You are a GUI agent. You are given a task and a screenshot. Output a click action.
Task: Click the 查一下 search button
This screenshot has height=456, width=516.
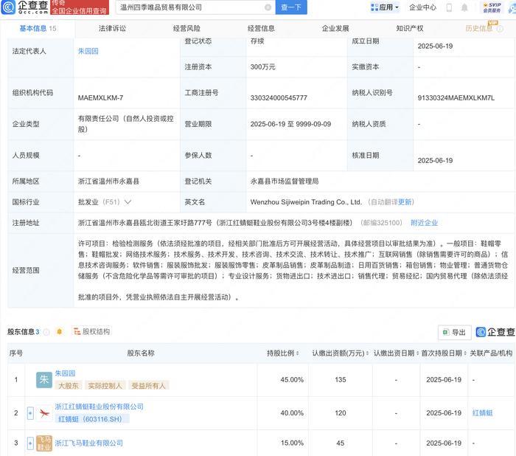pyautogui.click(x=291, y=7)
